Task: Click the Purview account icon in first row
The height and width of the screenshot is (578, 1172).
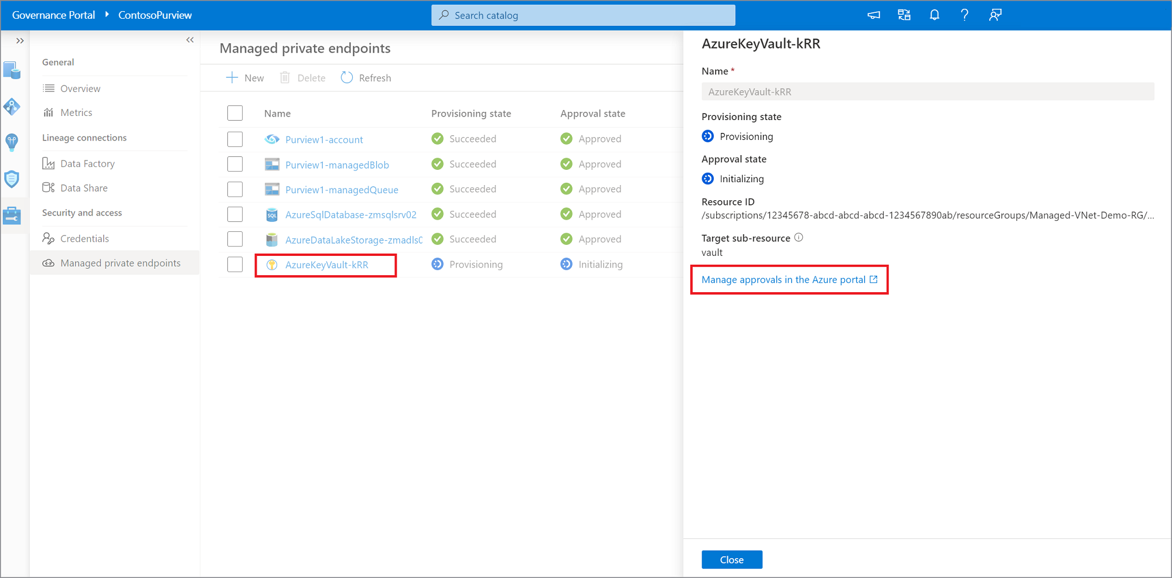Action: [272, 139]
